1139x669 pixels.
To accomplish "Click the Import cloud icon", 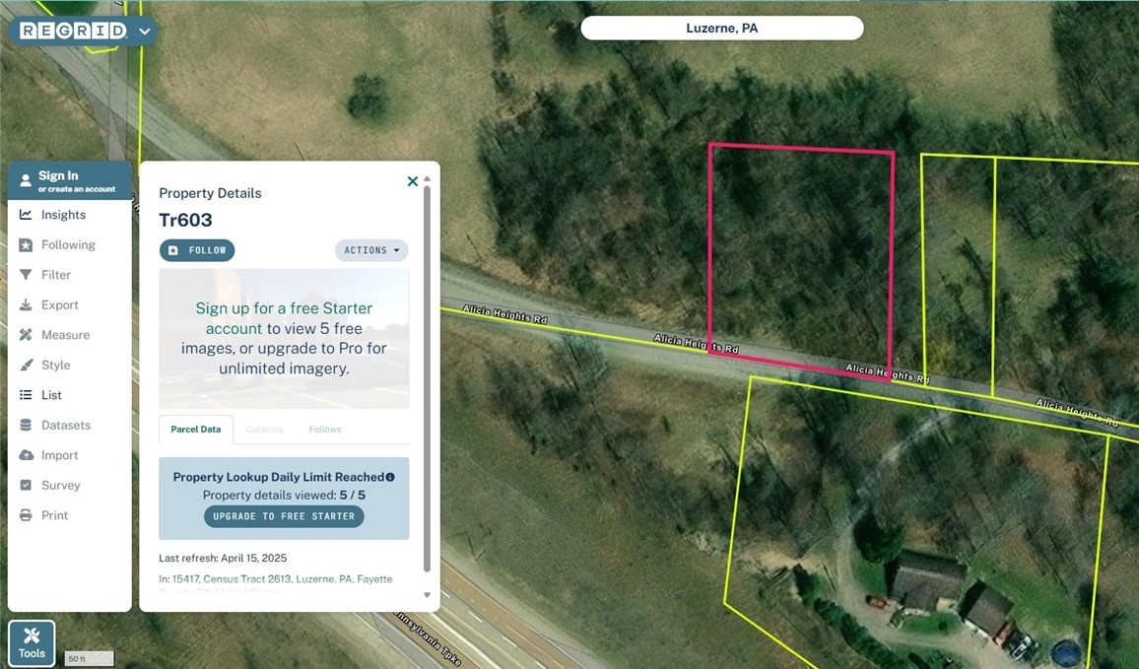I will pyautogui.click(x=26, y=455).
